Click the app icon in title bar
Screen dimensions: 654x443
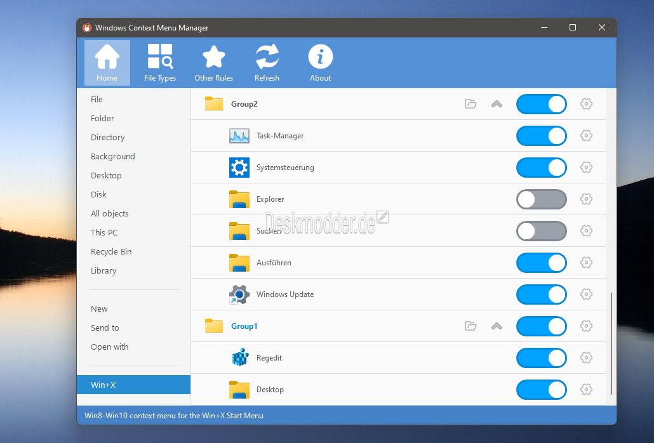click(x=87, y=27)
